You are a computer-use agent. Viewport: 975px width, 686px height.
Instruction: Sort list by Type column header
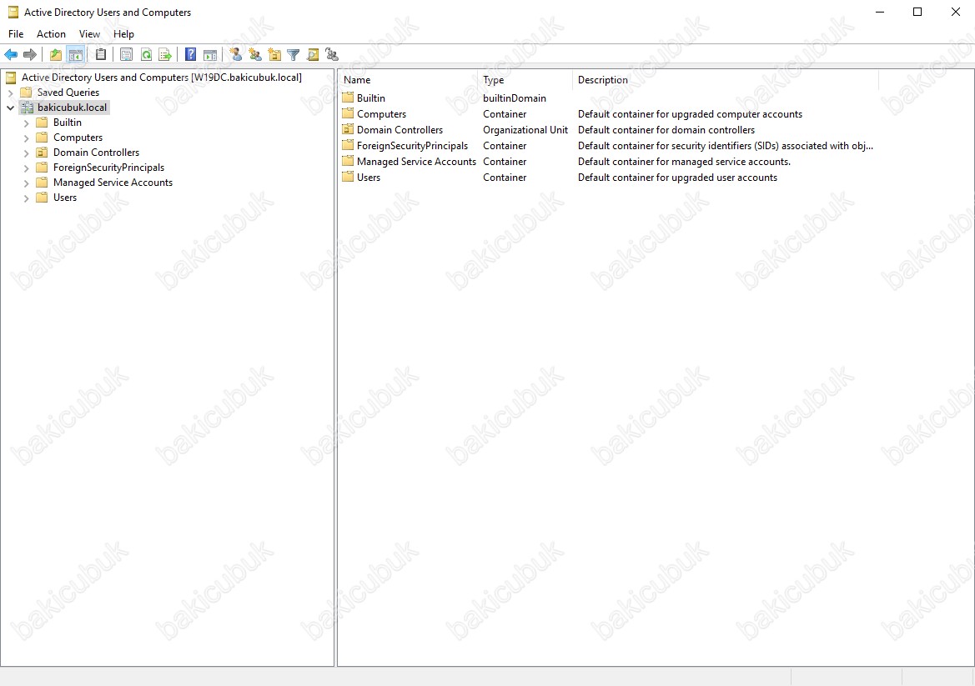tap(525, 79)
